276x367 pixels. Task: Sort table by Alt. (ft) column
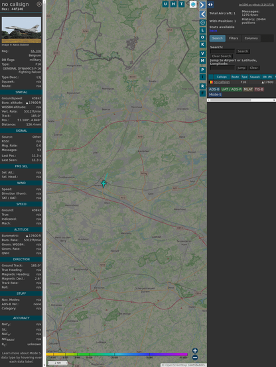coord(267,77)
